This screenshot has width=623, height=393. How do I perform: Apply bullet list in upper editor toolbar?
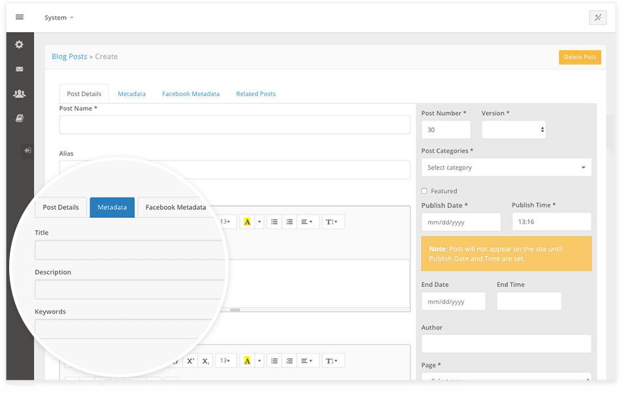click(275, 222)
